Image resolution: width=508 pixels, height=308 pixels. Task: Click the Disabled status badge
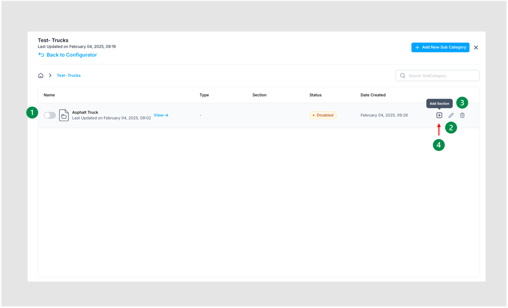pos(323,115)
